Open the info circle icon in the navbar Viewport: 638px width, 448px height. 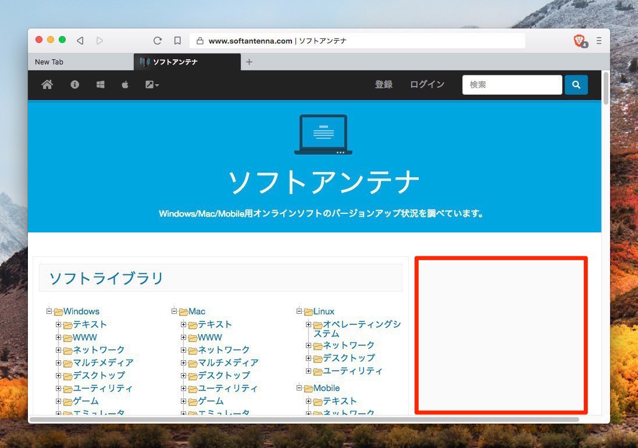coord(75,85)
